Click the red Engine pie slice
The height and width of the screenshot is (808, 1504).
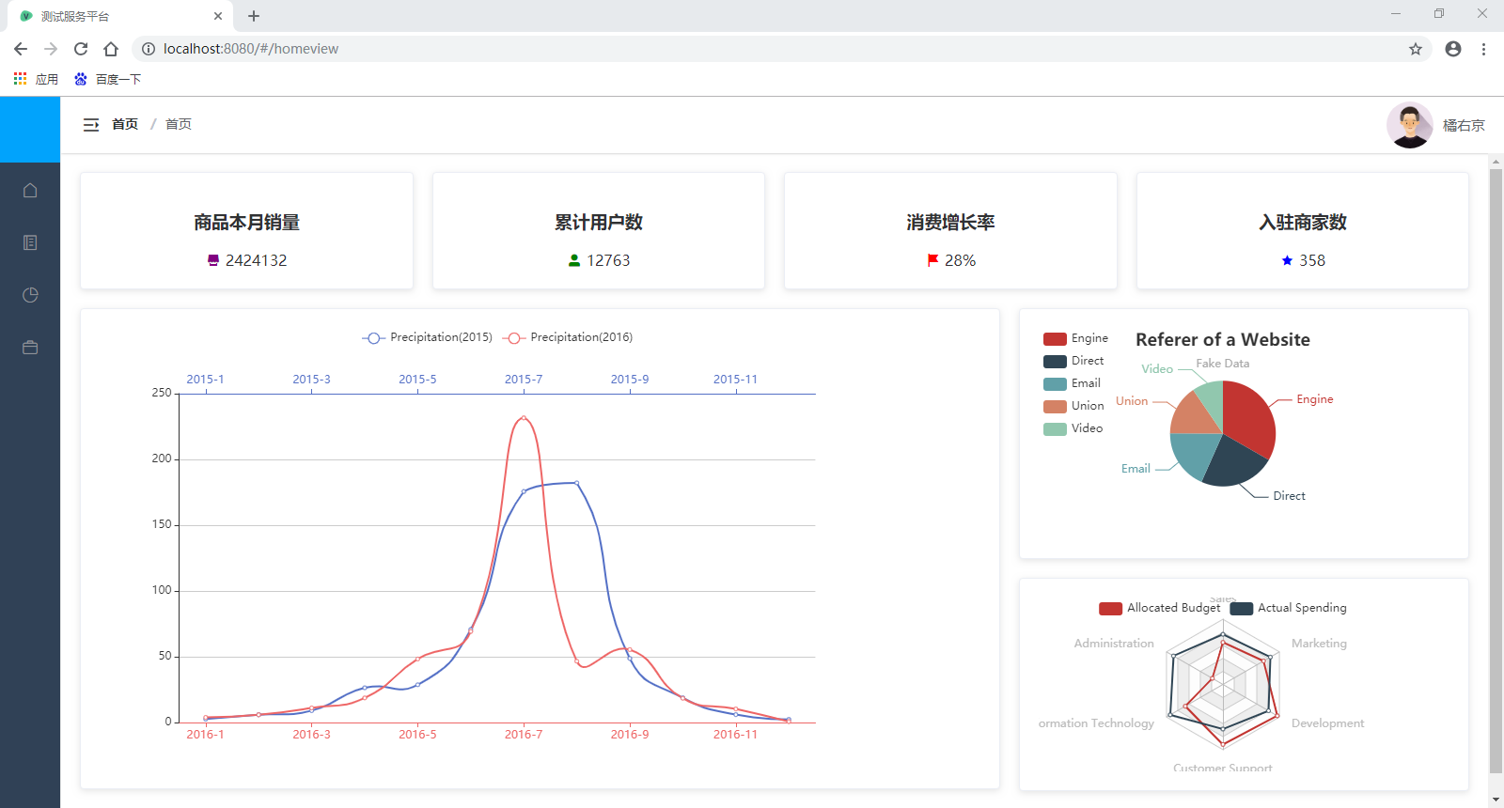coord(1248,418)
